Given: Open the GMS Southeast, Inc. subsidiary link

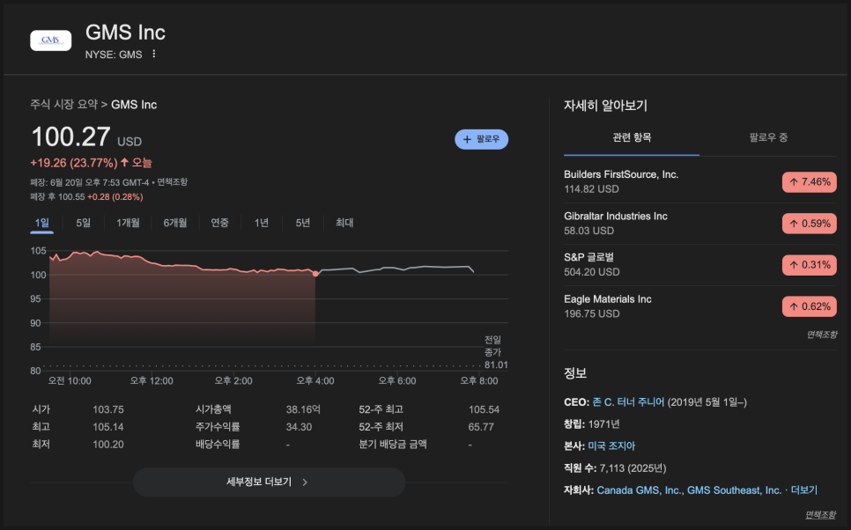Looking at the screenshot, I should click(x=735, y=490).
